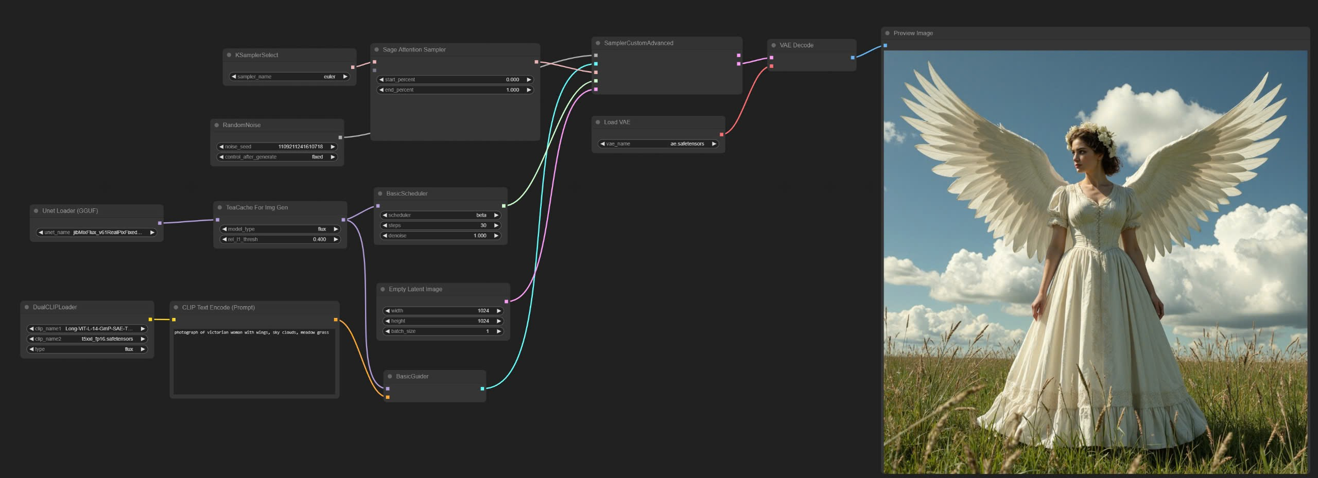Open the control_after_generate dropdown showing fixed
Image resolution: width=1318 pixels, height=478 pixels.
pyautogui.click(x=277, y=157)
